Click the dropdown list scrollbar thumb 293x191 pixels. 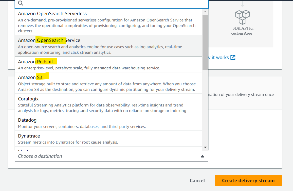pyautogui.click(x=205, y=42)
